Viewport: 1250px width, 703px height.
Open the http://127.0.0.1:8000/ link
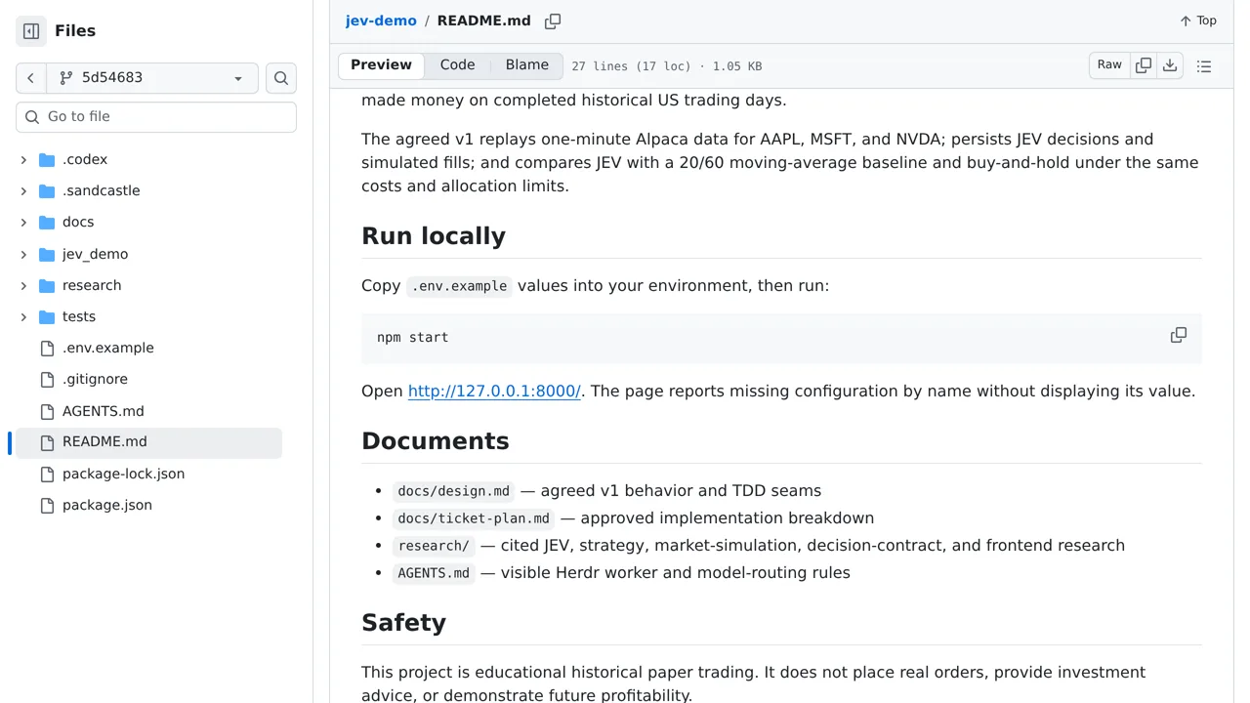tap(494, 392)
